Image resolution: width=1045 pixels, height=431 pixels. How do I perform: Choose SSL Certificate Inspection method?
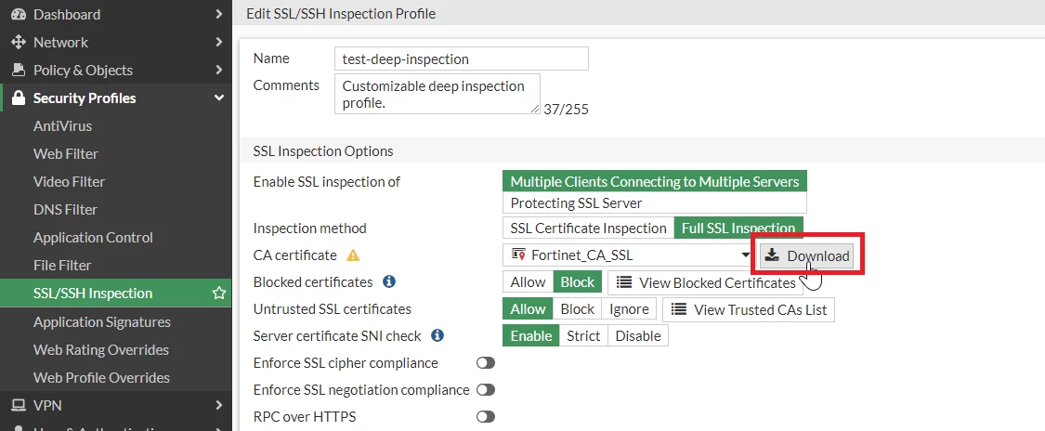589,229
